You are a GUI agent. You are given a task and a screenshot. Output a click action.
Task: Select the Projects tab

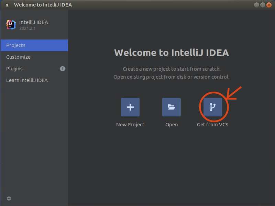click(x=34, y=45)
